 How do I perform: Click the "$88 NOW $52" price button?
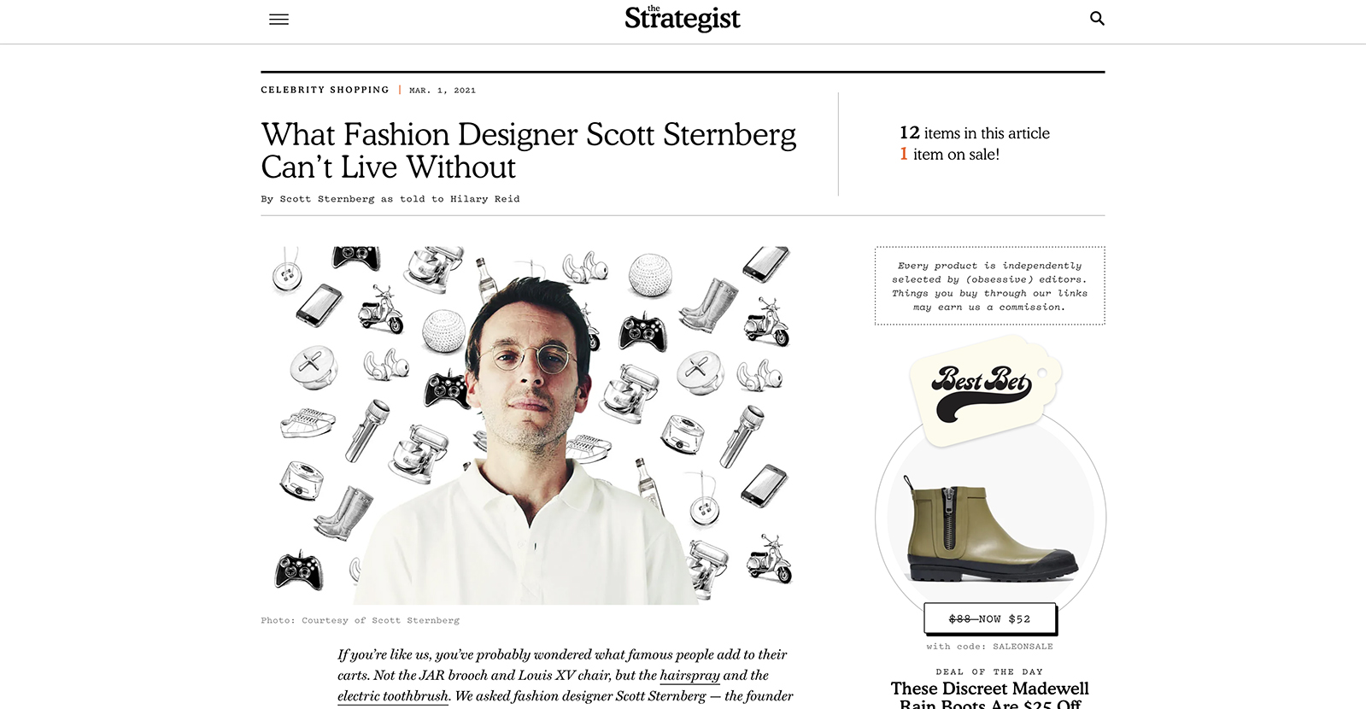coord(990,618)
